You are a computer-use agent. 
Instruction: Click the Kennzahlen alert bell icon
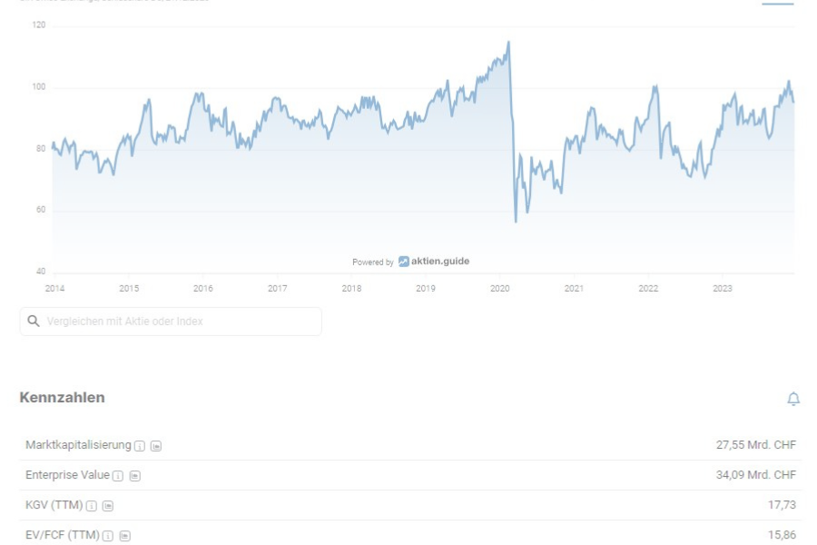793,399
